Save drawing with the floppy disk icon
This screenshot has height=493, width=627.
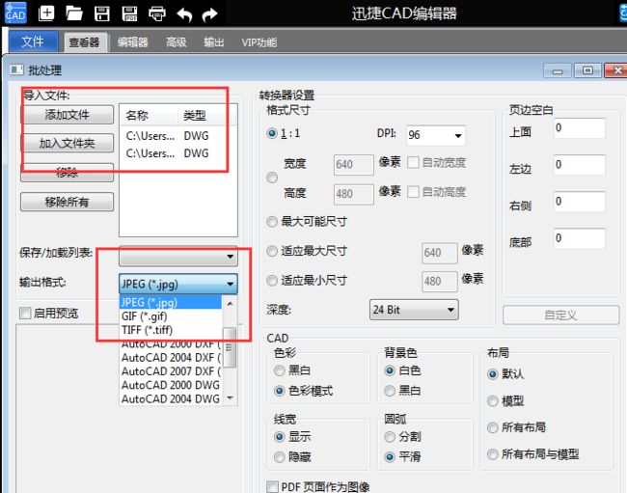tap(101, 14)
